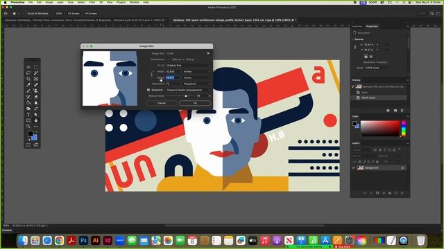Set canvas to landscape orientation
This screenshot has height=249, width=444.
pos(371,56)
